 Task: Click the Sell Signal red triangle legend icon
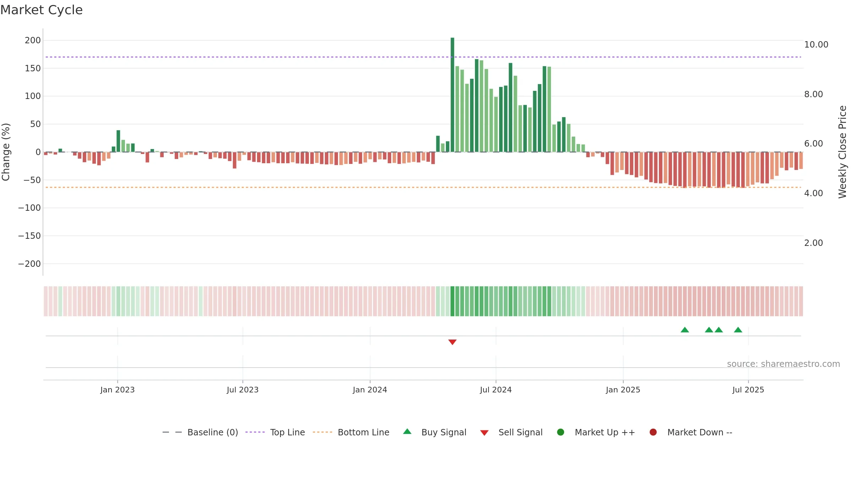pos(484,433)
